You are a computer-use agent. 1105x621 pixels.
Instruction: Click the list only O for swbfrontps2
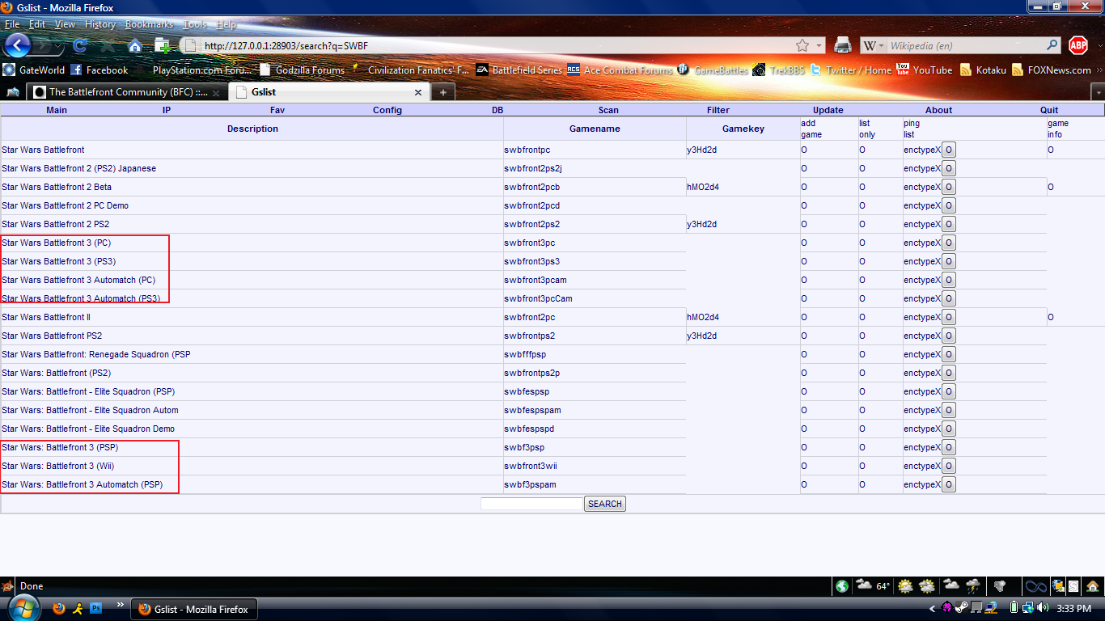[862, 336]
